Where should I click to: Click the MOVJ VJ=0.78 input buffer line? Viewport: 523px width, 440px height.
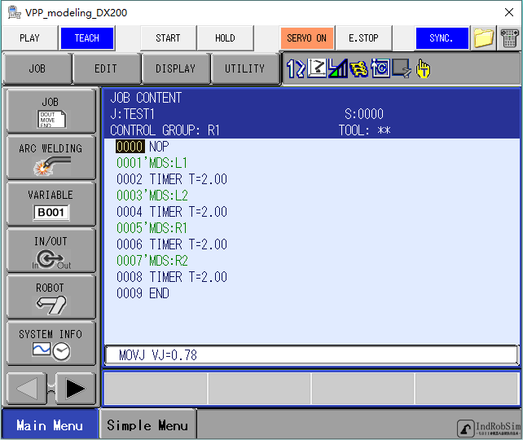pyautogui.click(x=311, y=355)
